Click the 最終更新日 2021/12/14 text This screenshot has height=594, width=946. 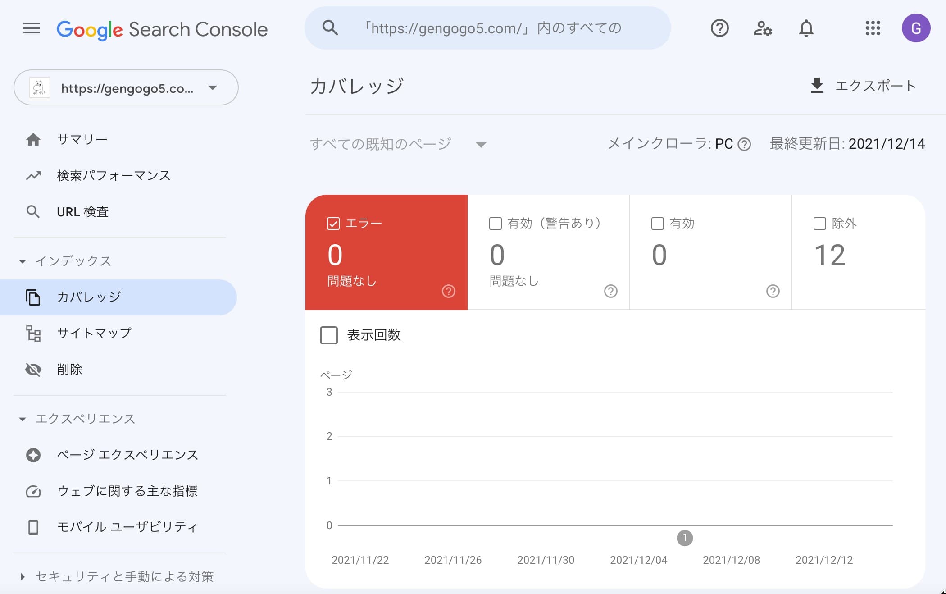[847, 144]
